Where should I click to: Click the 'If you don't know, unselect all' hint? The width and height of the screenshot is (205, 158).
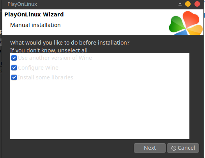pyautogui.click(x=49, y=50)
